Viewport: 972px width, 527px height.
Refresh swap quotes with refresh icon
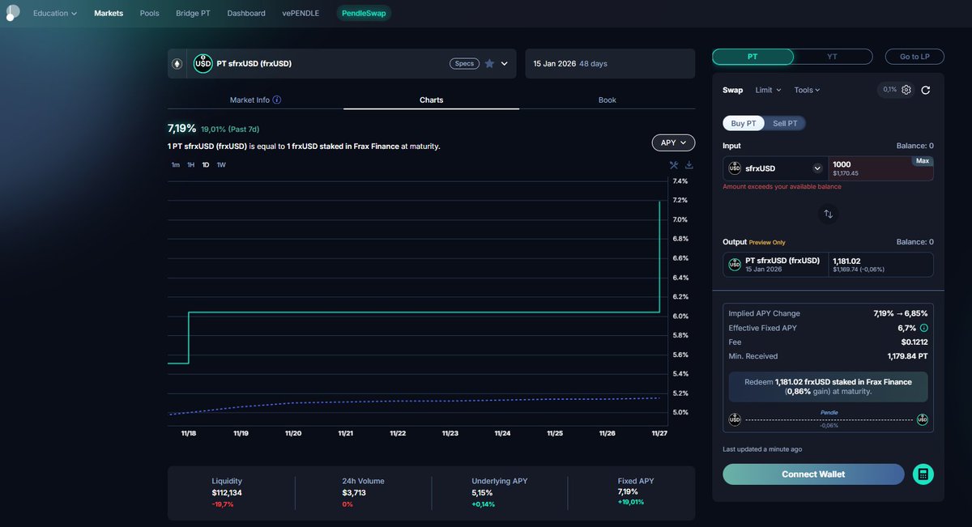(x=926, y=90)
